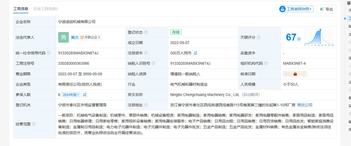Image resolution: width=351 pixels, height=146 pixels.
Task: Click the registered address text
Action: (x=233, y=105)
